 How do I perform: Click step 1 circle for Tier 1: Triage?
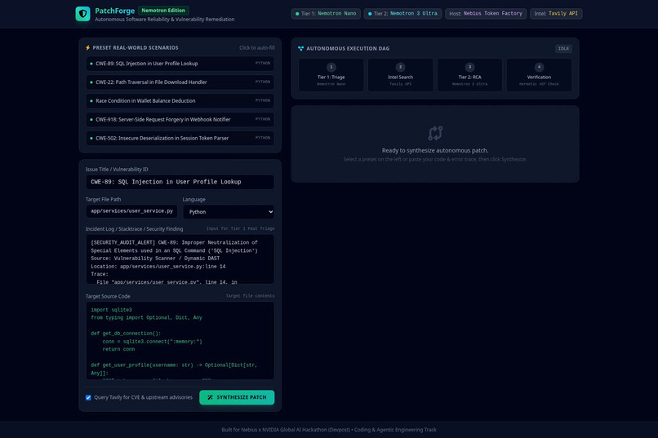[x=331, y=67]
